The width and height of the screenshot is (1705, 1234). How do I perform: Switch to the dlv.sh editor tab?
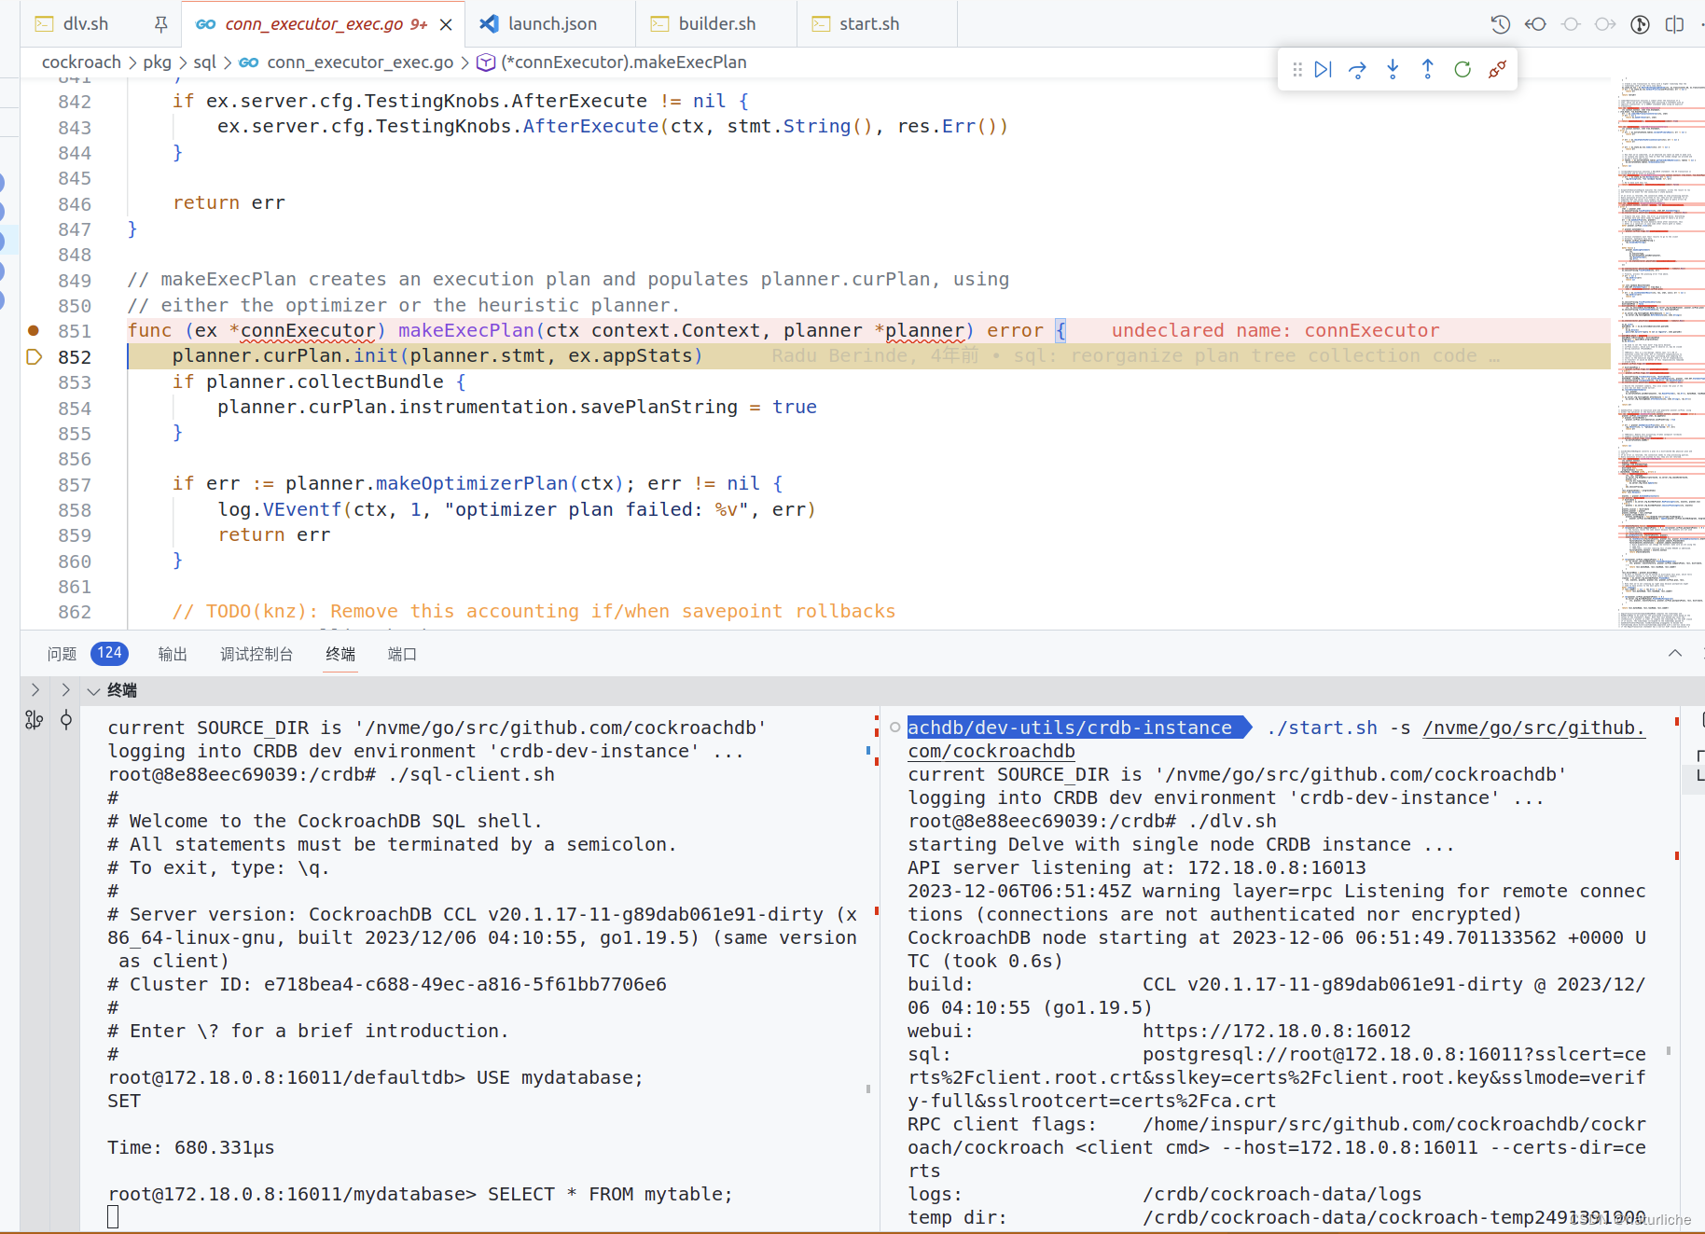[85, 24]
